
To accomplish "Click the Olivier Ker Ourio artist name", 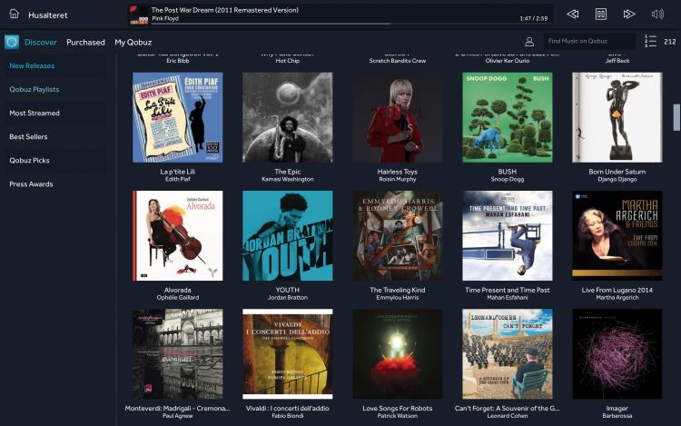I will (508, 61).
